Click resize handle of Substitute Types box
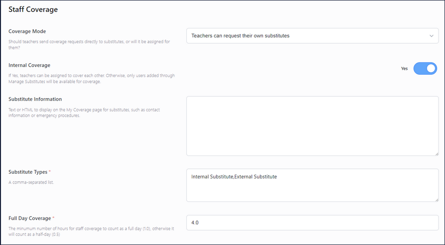Screen dimensions: 445x245 [x=436, y=199]
